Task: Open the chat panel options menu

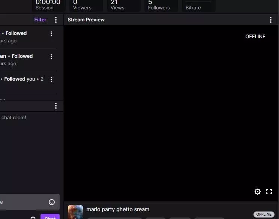Action: 56,106
